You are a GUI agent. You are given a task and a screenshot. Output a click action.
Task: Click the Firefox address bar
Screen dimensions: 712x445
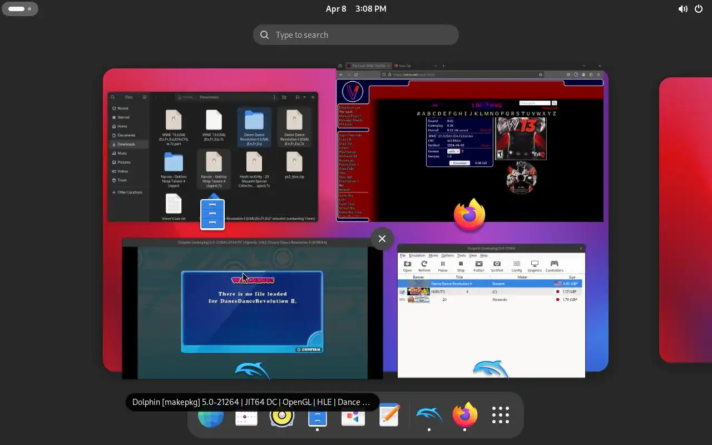(x=463, y=74)
